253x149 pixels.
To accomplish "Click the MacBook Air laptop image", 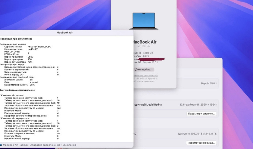I will pyautogui.click(x=144, y=21).
